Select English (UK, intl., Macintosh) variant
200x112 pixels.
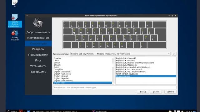click(x=146, y=69)
